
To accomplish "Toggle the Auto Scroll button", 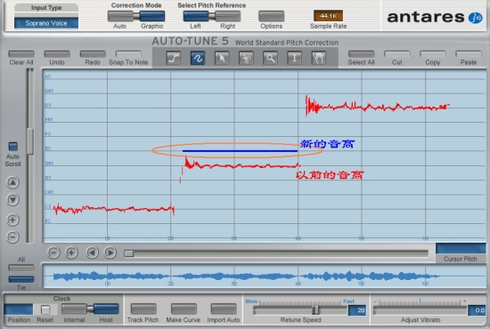I will coord(12,146).
